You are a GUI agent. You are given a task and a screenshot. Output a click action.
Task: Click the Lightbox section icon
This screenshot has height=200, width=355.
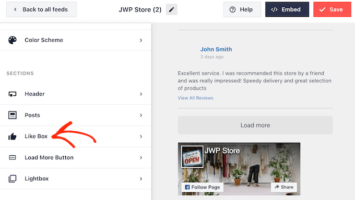click(x=13, y=179)
